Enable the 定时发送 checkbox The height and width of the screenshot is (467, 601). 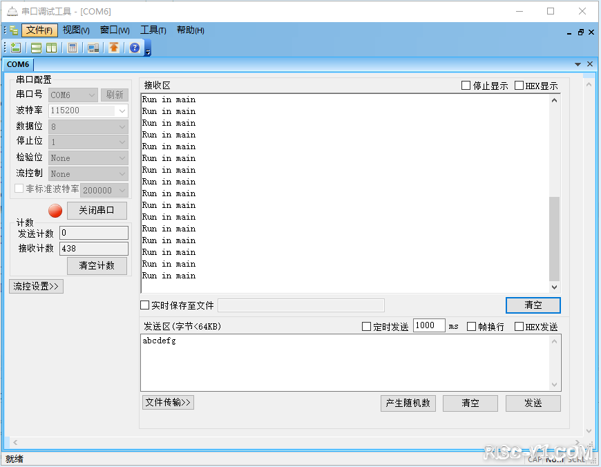tap(366, 326)
